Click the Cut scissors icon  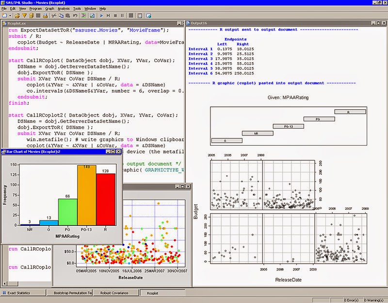(x=54, y=16)
